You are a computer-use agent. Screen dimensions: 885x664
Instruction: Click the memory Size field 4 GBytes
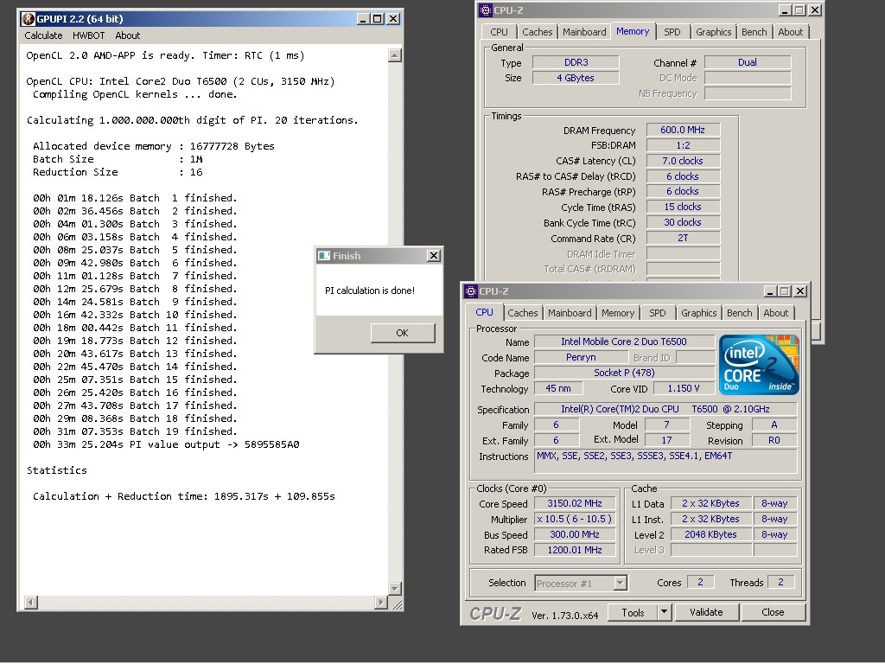coord(576,78)
